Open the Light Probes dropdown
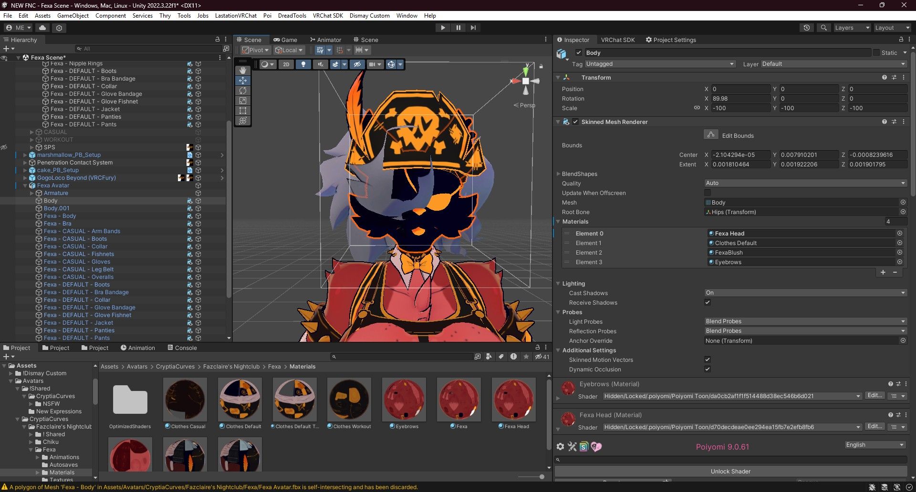 tap(805, 321)
